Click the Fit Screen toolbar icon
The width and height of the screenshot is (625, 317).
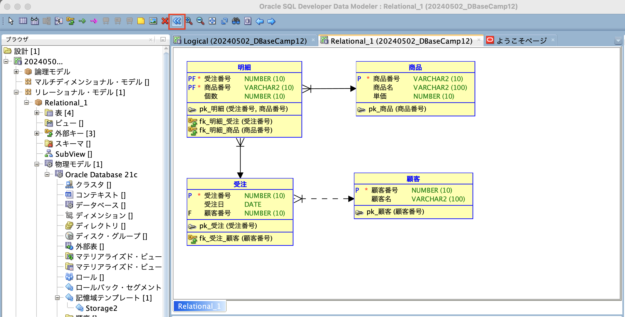[212, 21]
